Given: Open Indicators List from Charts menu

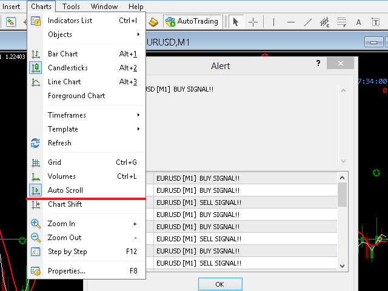Looking at the screenshot, I should (86, 21).
